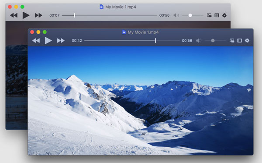Click elapsed time 00:07 in back window
Image resolution: width=262 pixels, height=163 pixels.
55,15
